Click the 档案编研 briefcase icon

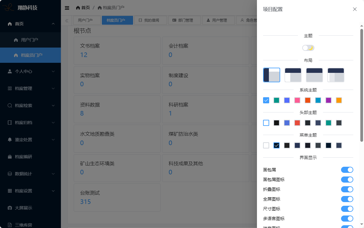click(10, 157)
